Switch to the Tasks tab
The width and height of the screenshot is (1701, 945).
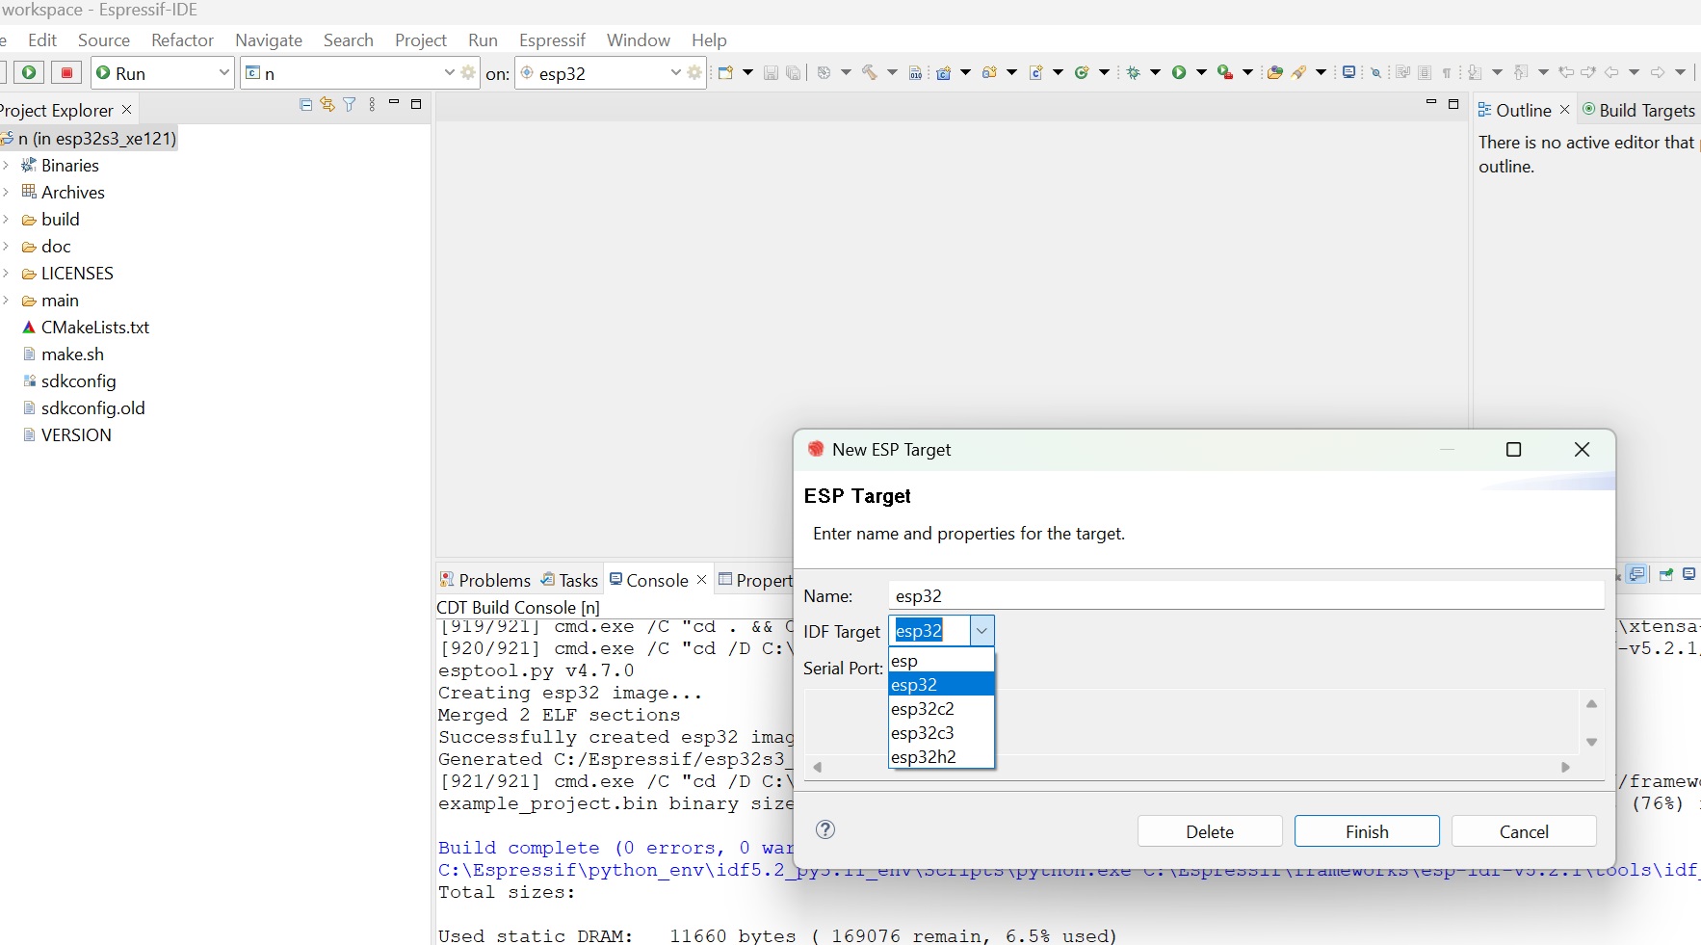click(x=569, y=580)
